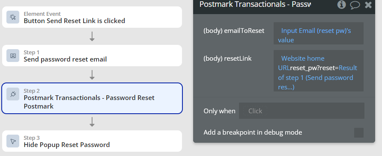
Task: Select Result of step 1 dynamic reference
Action: tap(317, 77)
